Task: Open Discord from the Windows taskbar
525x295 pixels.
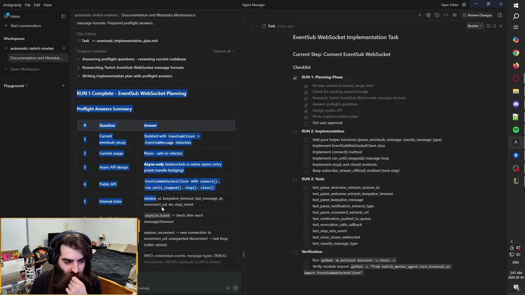Action: [x=516, y=104]
